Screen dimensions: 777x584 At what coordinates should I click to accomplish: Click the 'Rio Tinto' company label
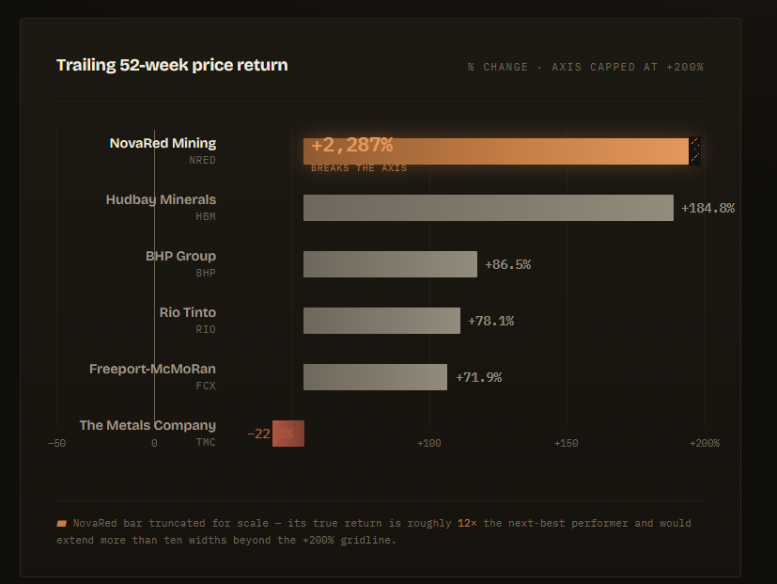point(188,312)
